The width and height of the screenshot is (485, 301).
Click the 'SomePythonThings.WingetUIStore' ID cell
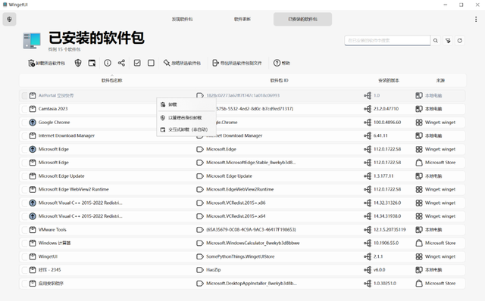240,256
